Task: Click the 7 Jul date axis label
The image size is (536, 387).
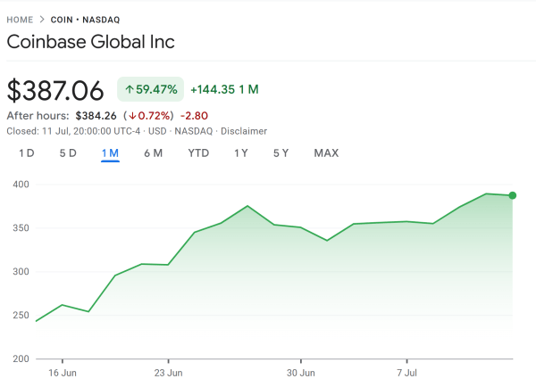Action: 406,372
